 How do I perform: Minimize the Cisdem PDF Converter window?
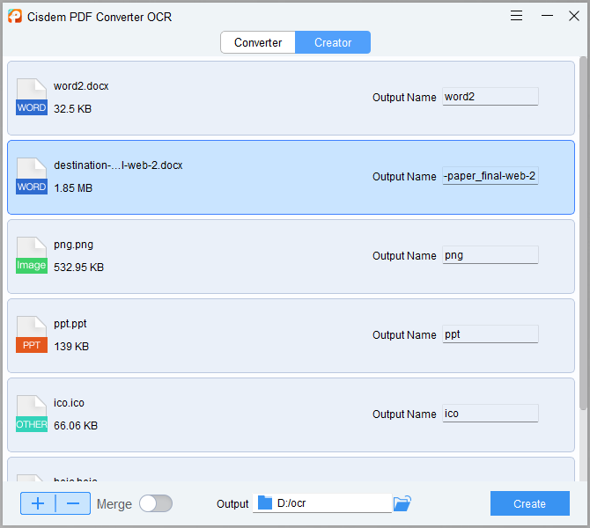[547, 16]
